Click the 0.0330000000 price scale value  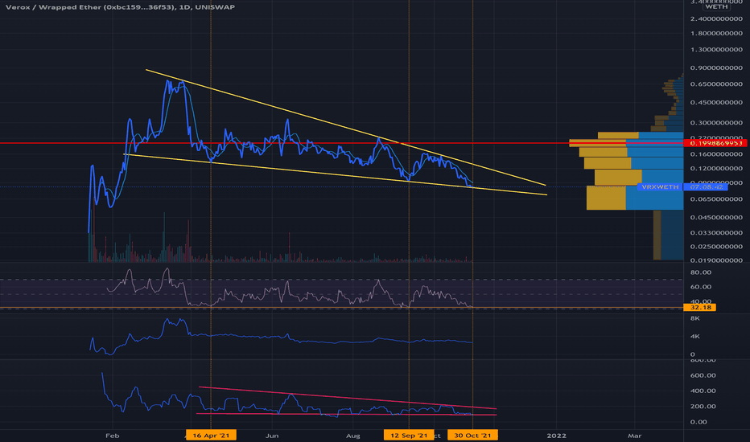coord(716,232)
